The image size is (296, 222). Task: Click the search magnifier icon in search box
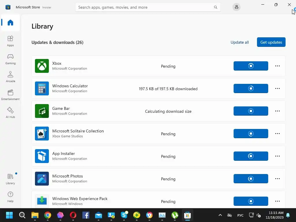click(215, 7)
